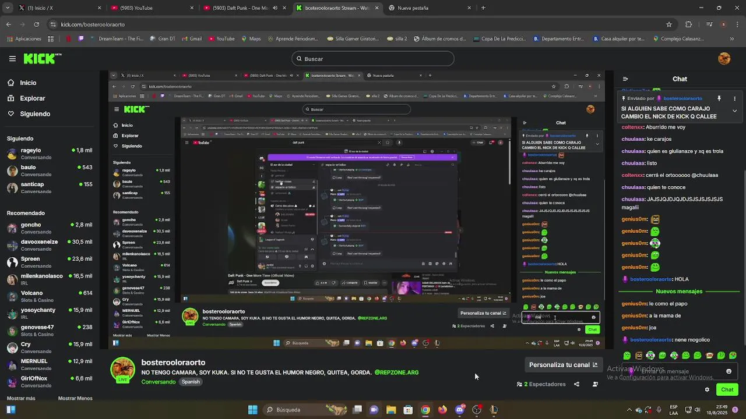This screenshot has height=419, width=746.
Task: View 2 Espectadores viewer list
Action: click(541, 384)
